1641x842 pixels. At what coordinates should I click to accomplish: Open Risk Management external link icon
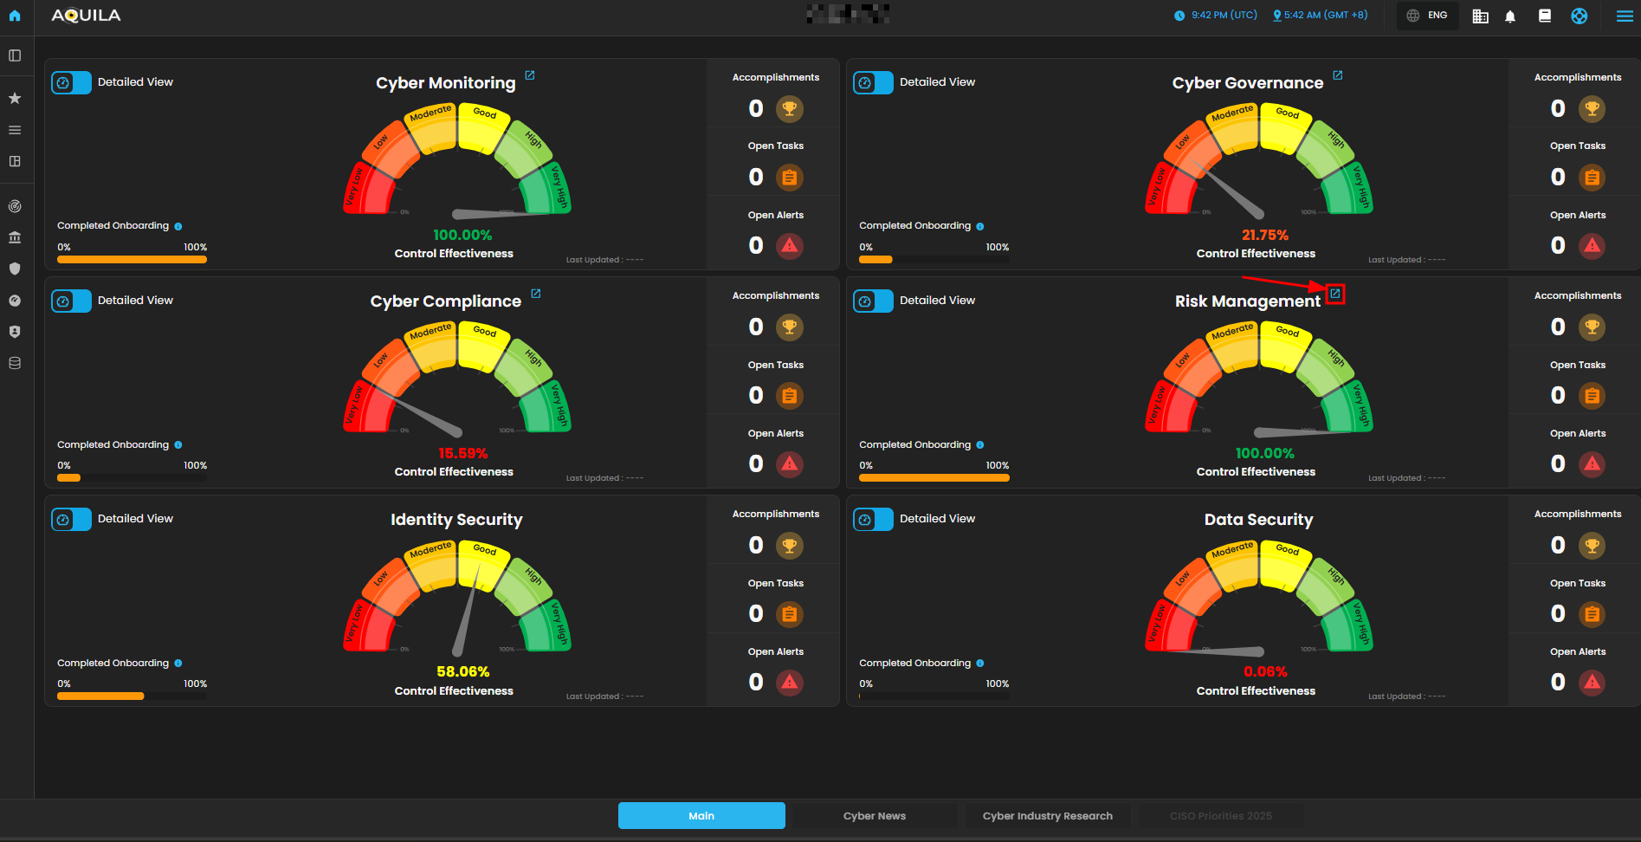tap(1335, 295)
